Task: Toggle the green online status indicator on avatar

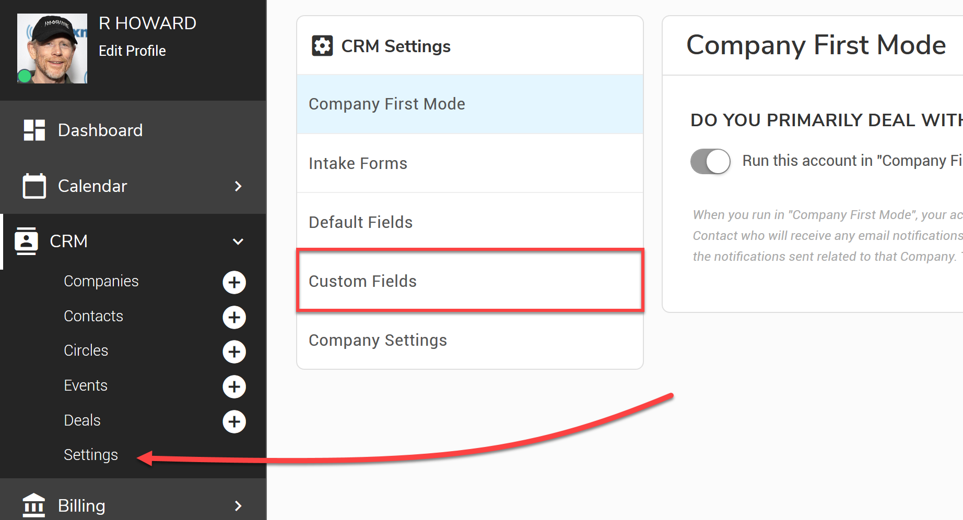Action: pos(24,76)
